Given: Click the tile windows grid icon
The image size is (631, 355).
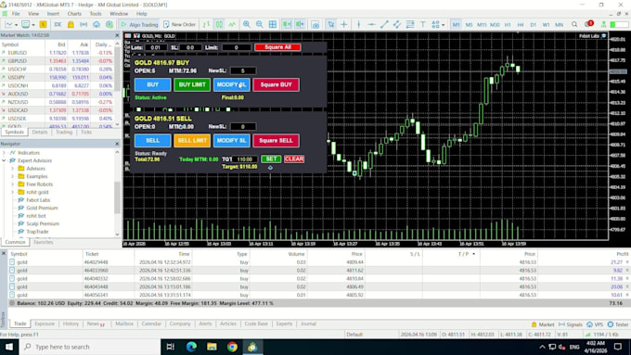Looking at the screenshot, I should coord(273,24).
